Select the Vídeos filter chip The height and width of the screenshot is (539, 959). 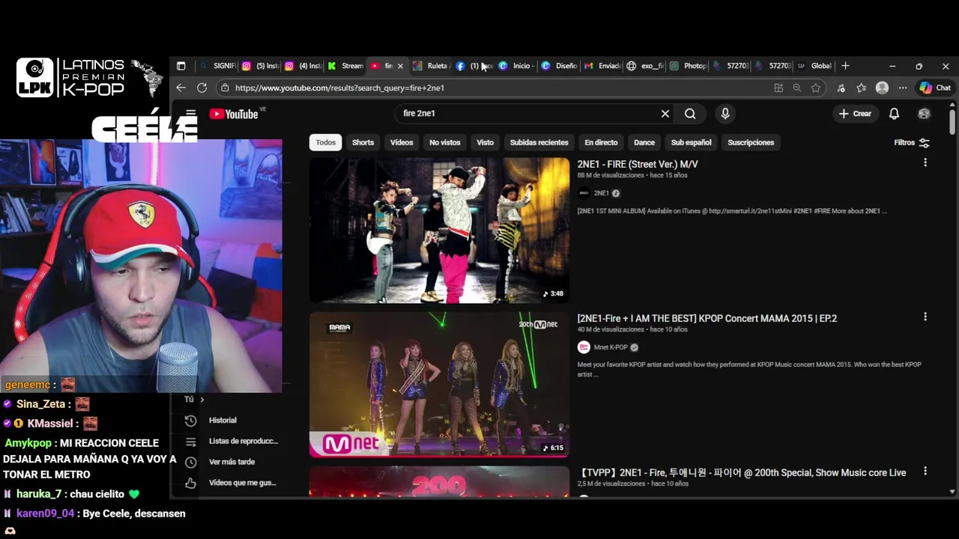402,142
